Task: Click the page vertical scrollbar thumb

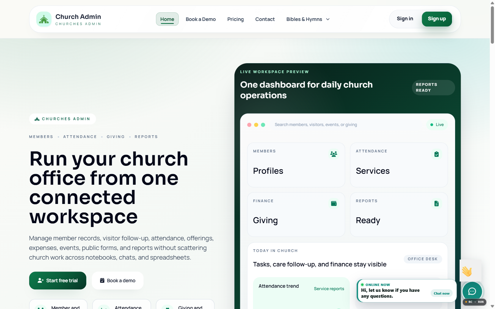Action: 492,25
